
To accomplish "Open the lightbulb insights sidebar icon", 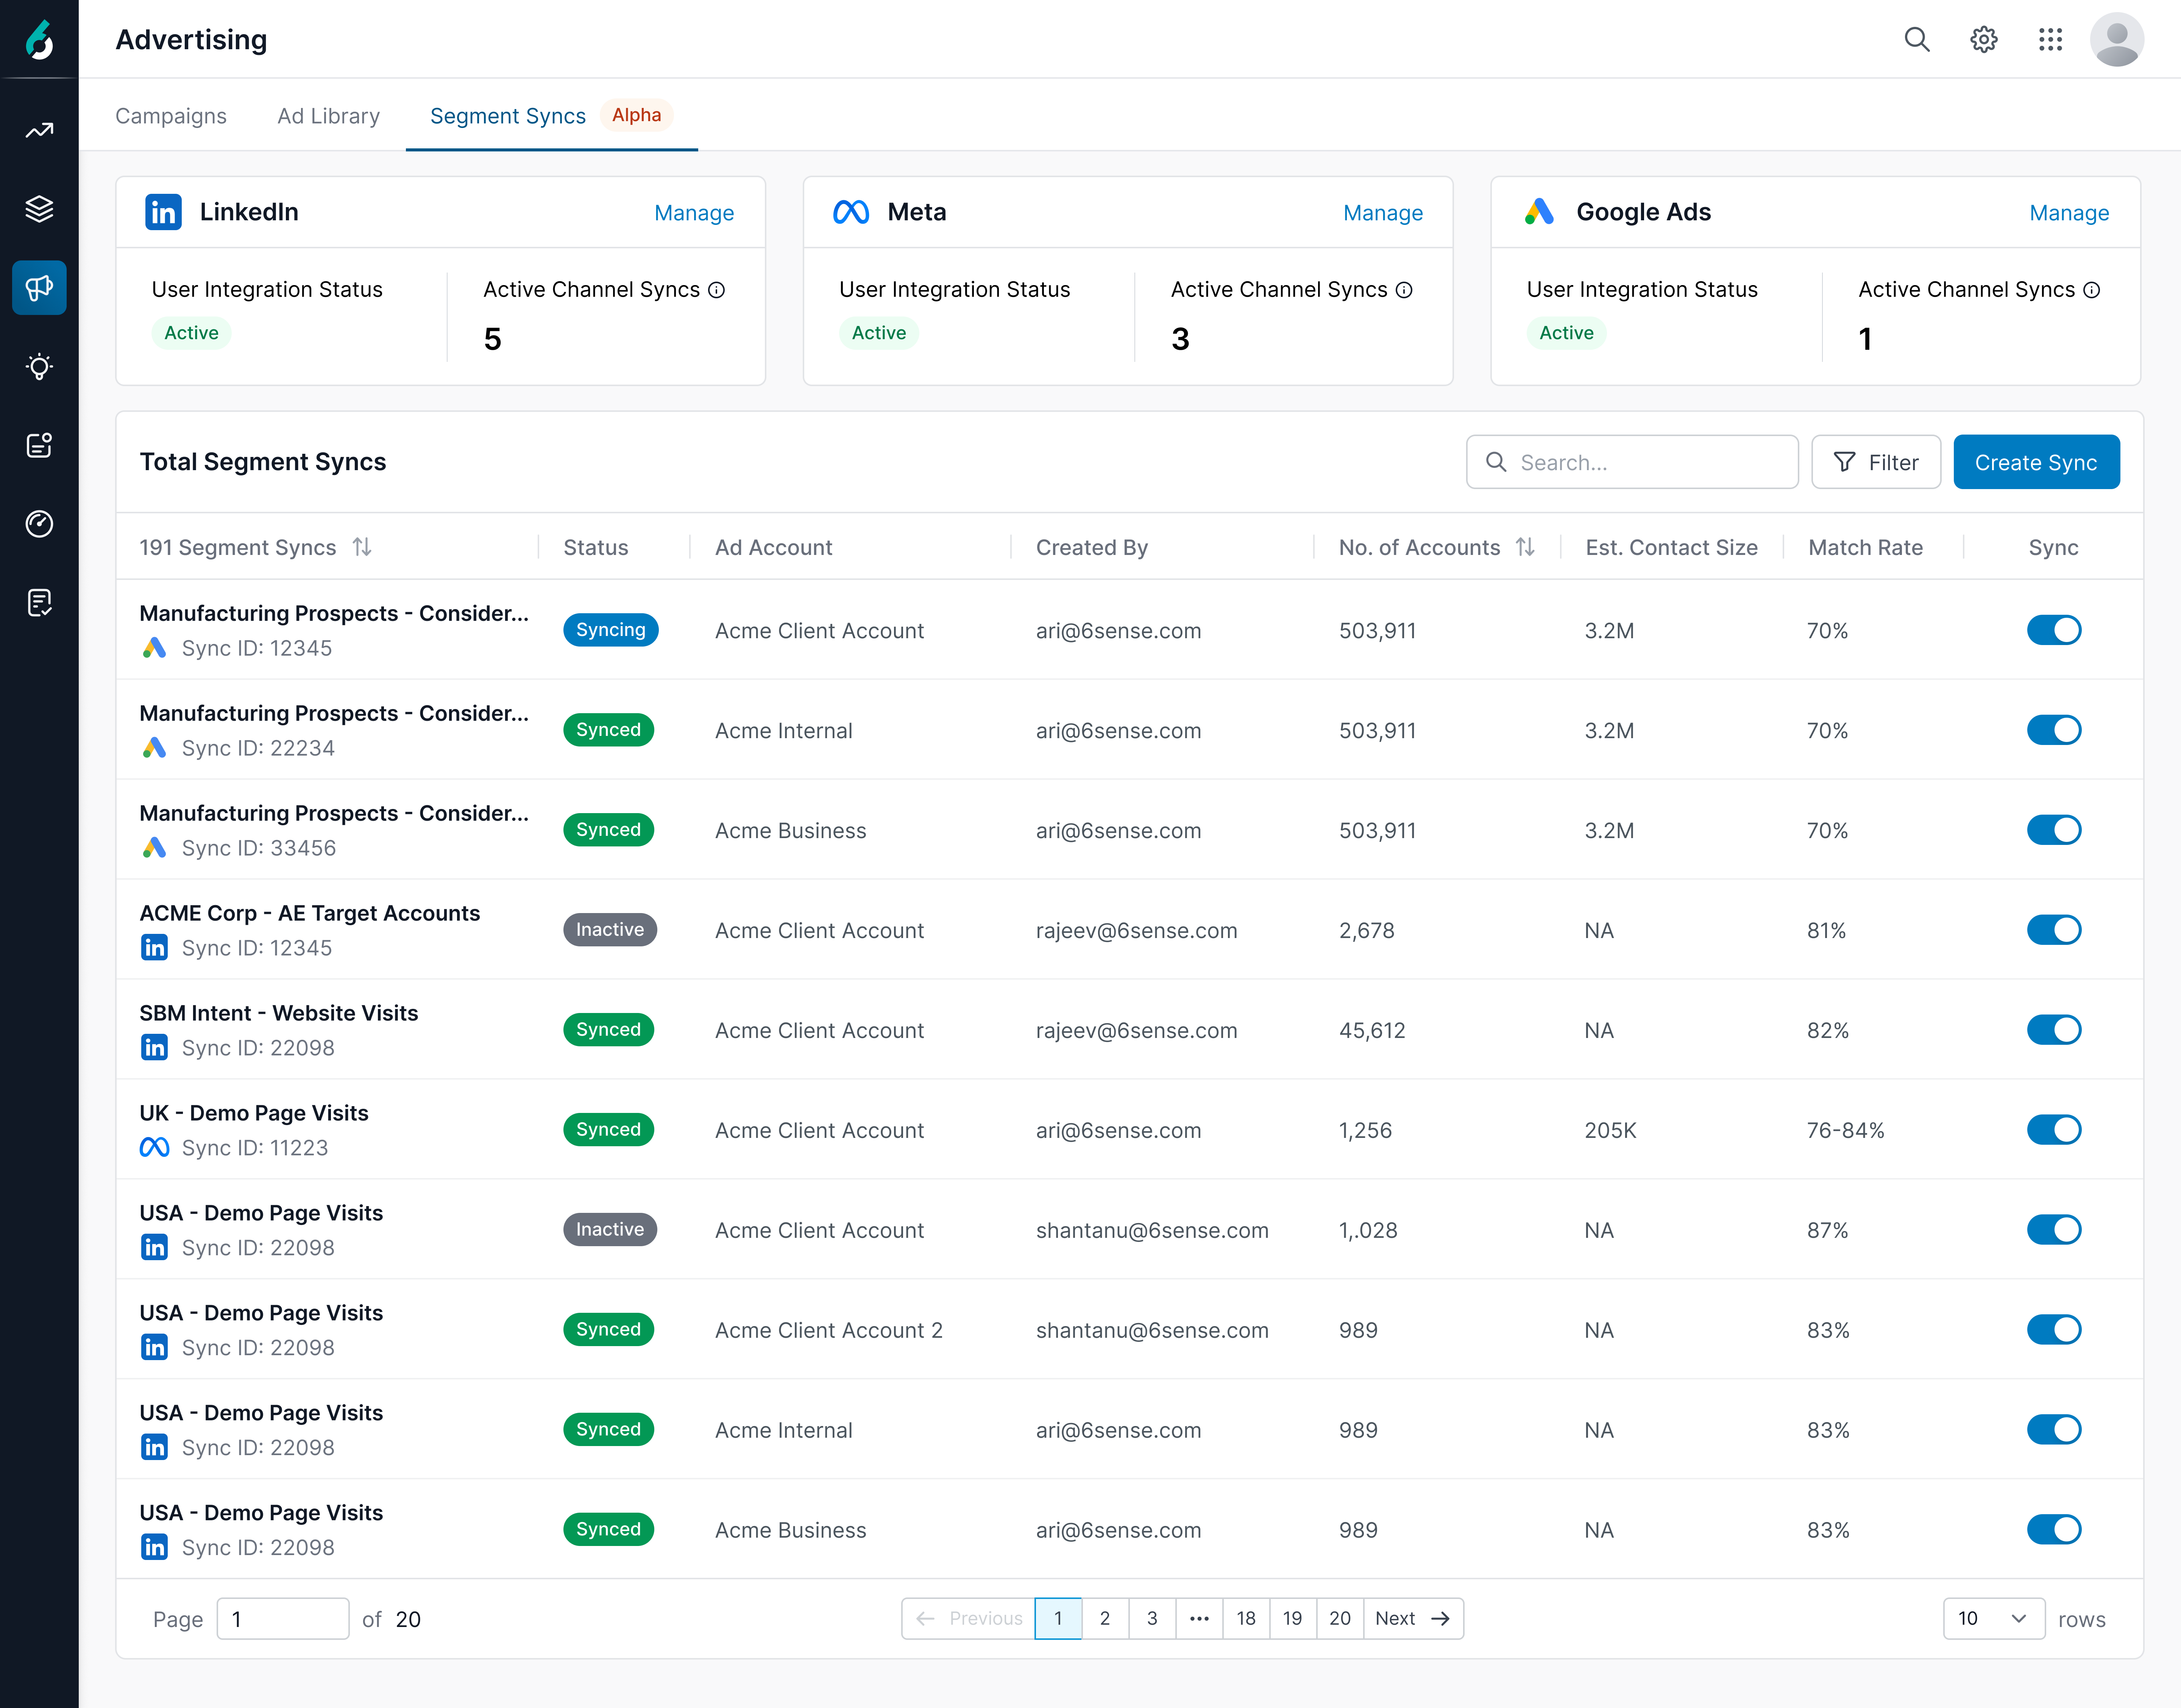I will tap(39, 366).
